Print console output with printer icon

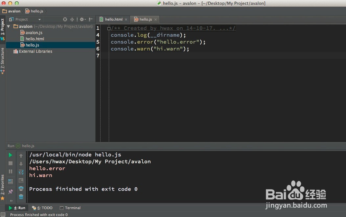coord(21,189)
